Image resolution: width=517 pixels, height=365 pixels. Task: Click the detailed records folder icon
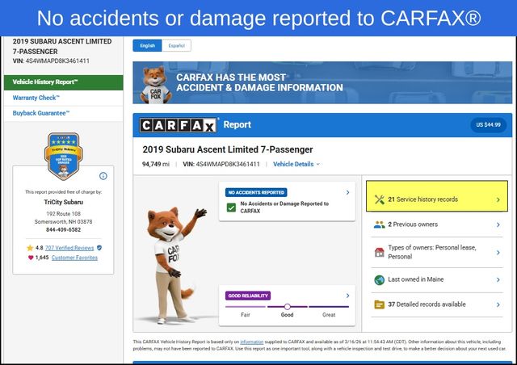pos(379,304)
